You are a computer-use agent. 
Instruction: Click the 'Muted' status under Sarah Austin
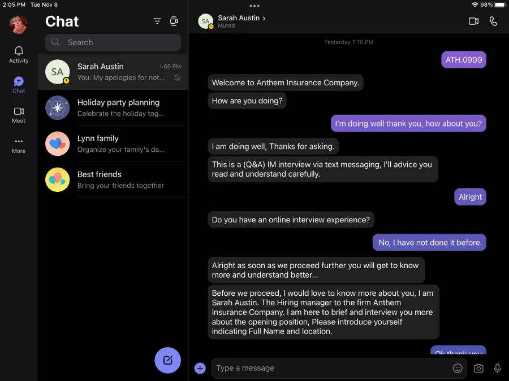[226, 25]
